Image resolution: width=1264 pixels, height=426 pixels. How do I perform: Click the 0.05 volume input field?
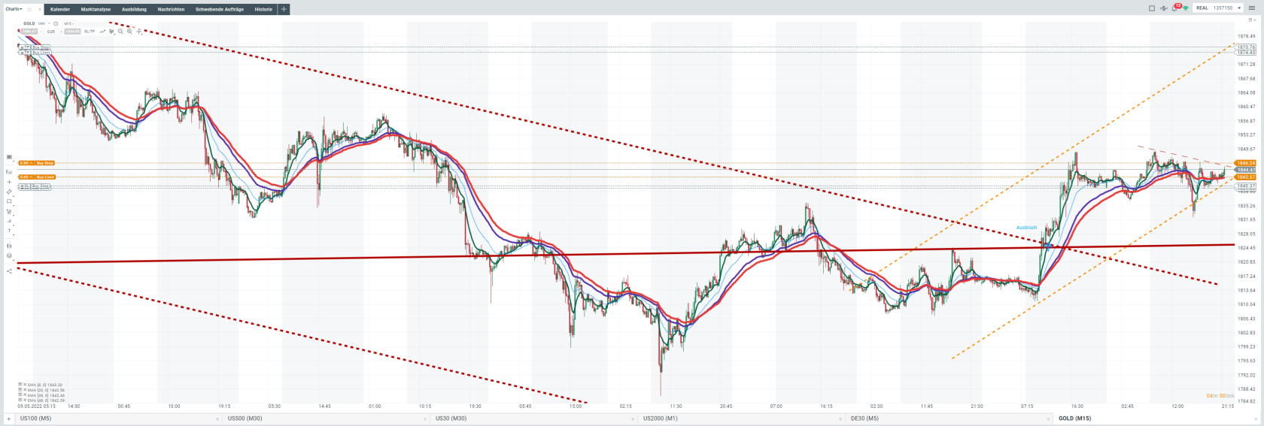pyautogui.click(x=51, y=32)
